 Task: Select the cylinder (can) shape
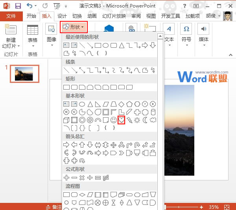(x=153, y=112)
